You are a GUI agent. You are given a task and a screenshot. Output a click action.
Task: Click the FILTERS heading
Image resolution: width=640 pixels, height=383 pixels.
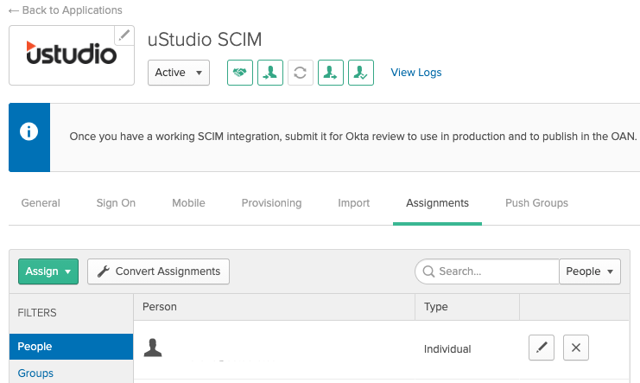(37, 313)
